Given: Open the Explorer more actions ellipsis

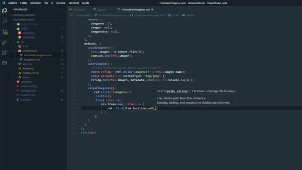Looking at the screenshot, I should click(61, 9).
